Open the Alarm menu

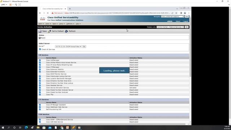(x=41, y=24)
